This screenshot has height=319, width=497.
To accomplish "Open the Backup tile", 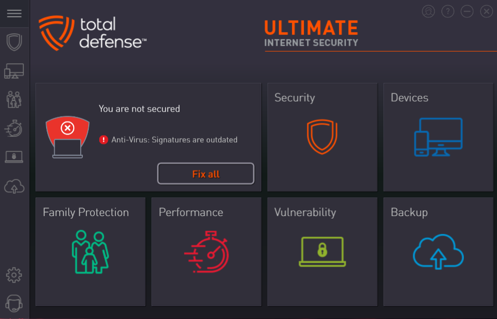I will click(438, 251).
